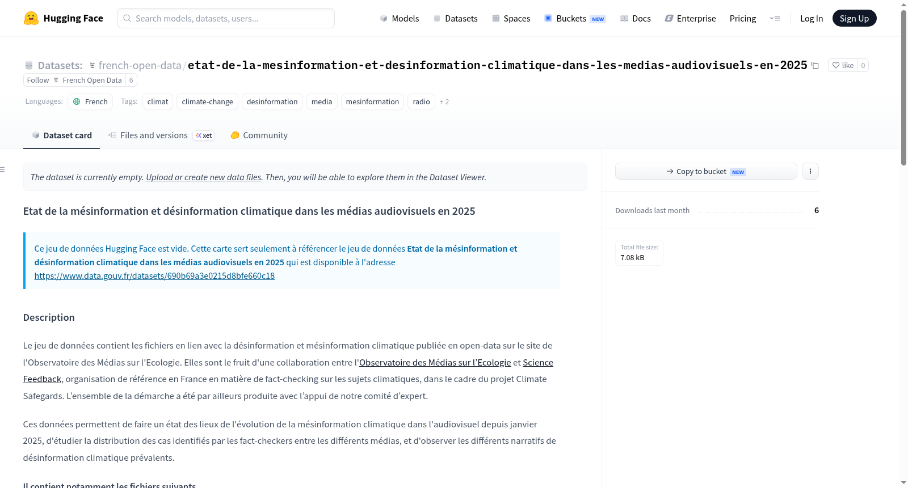Click the media tag
Image resolution: width=908 pixels, height=488 pixels.
(x=322, y=101)
